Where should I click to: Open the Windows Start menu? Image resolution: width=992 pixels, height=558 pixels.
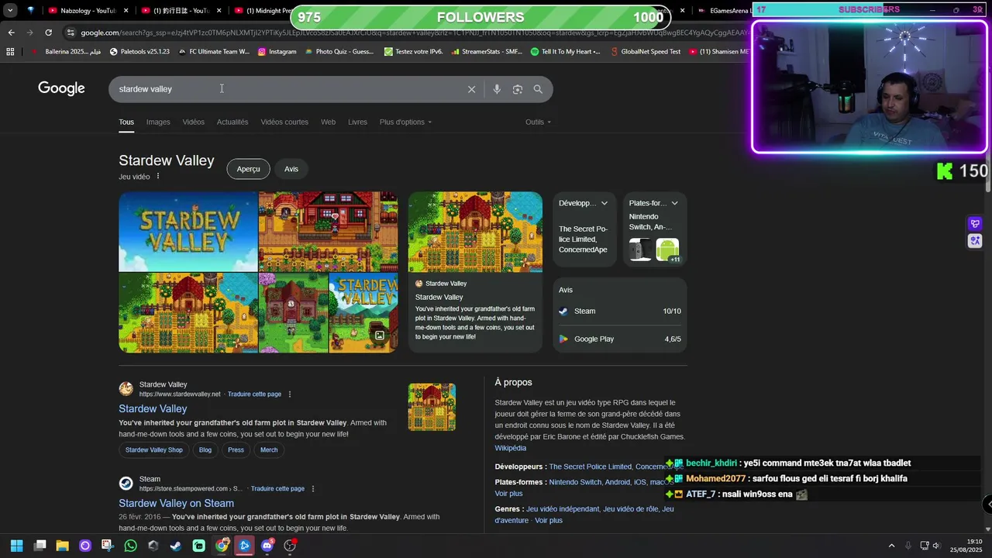(x=17, y=546)
